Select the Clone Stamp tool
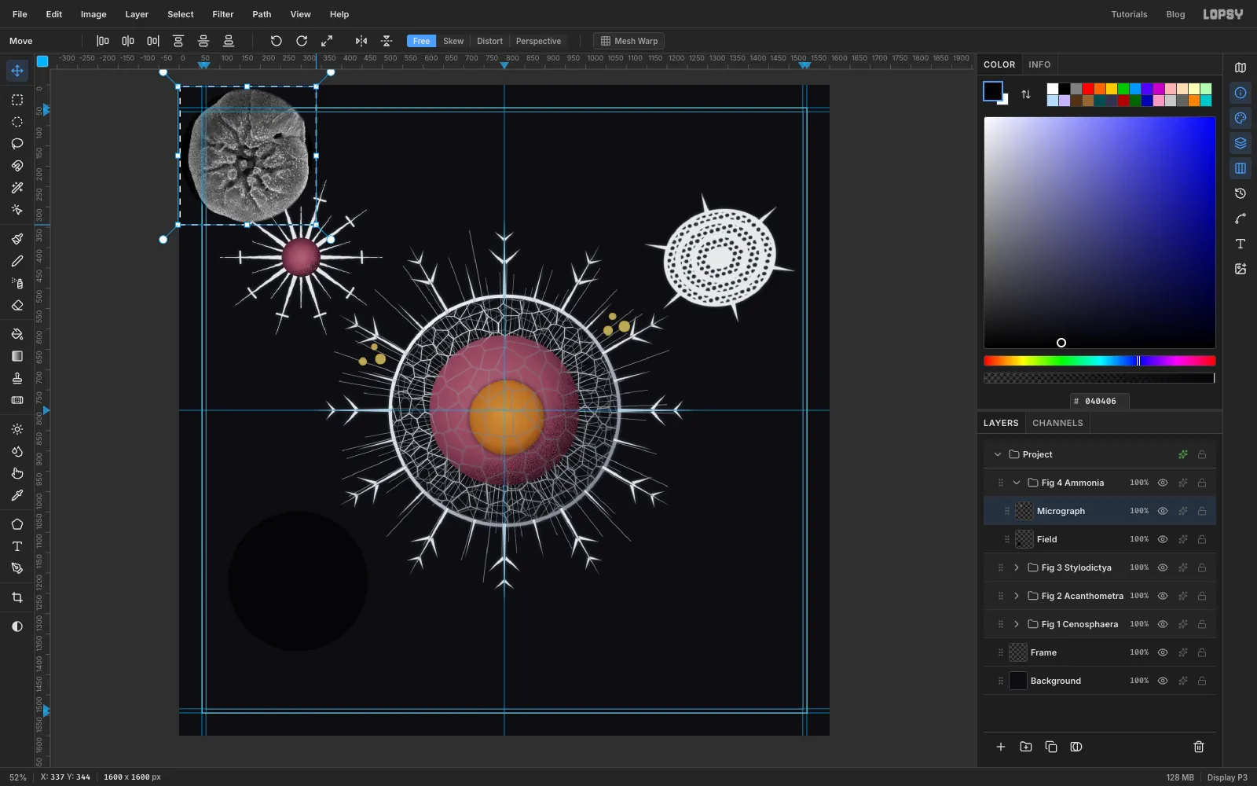The image size is (1257, 786). pos(17,378)
